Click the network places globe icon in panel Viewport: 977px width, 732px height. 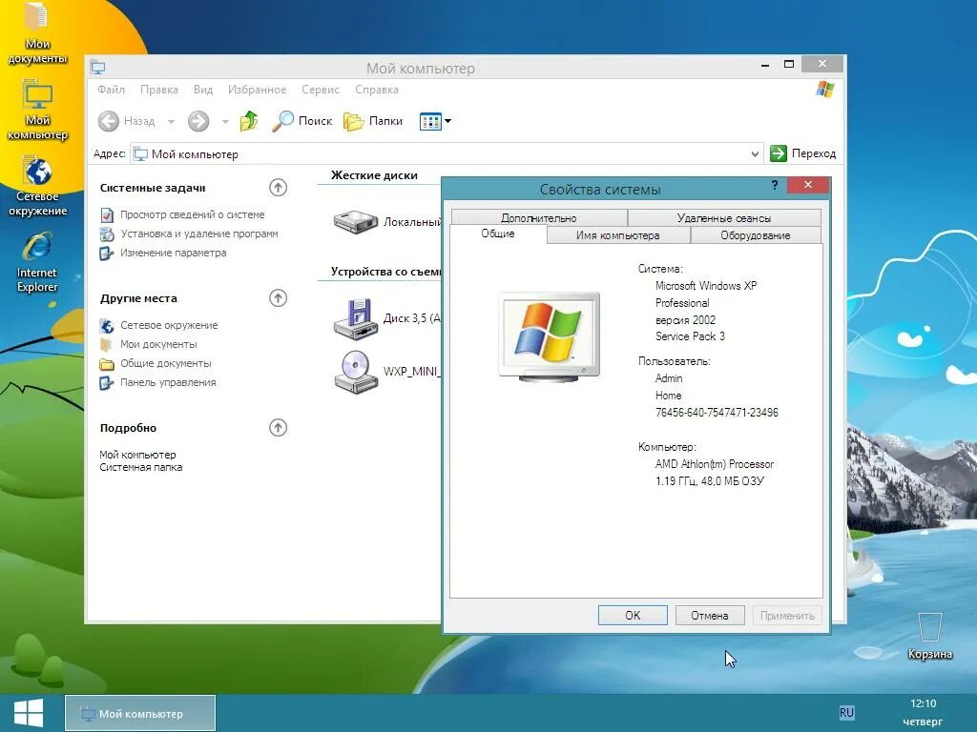(x=107, y=326)
